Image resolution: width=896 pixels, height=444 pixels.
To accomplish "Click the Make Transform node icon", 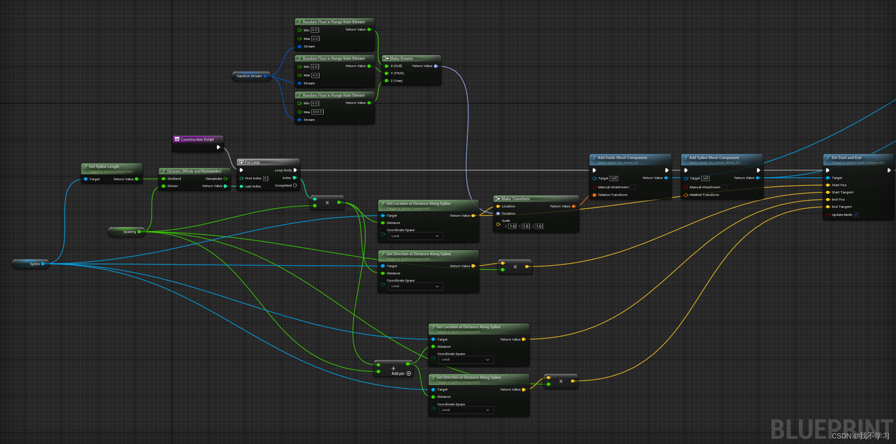I will tap(498, 198).
